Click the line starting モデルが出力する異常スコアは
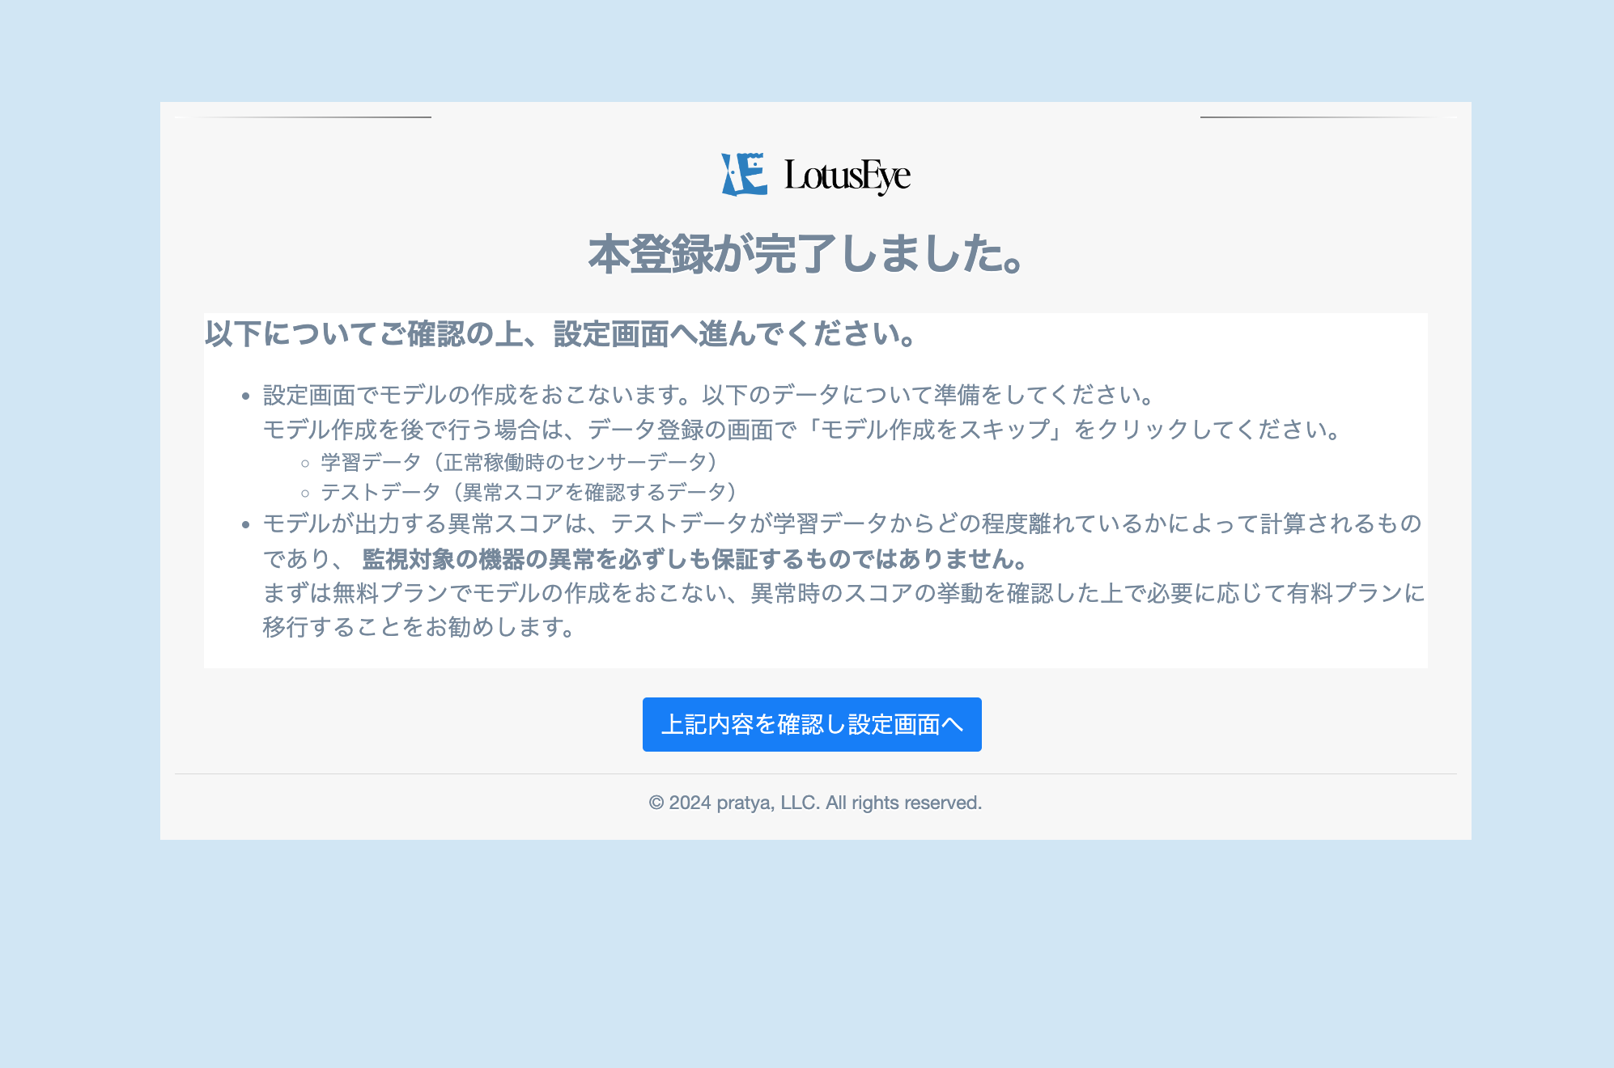This screenshot has width=1614, height=1068. (x=843, y=523)
